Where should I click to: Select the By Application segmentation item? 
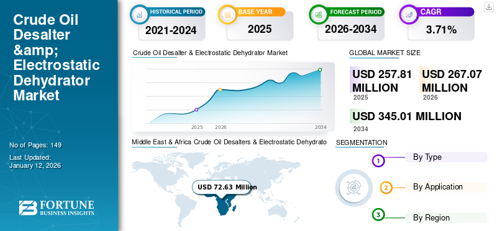tap(446, 187)
